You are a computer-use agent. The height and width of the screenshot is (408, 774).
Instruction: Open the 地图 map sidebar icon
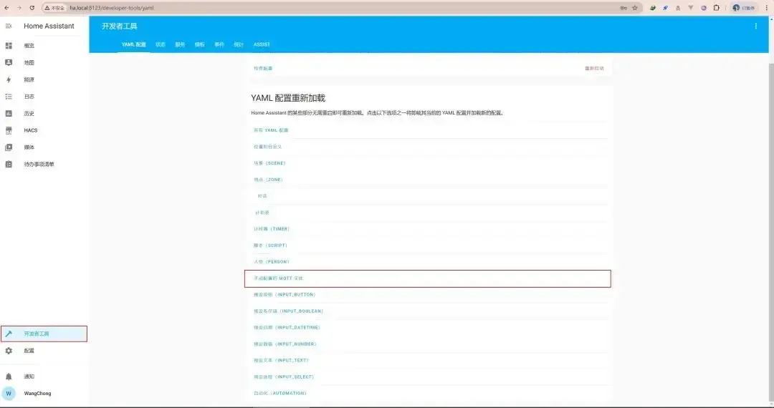(9, 62)
